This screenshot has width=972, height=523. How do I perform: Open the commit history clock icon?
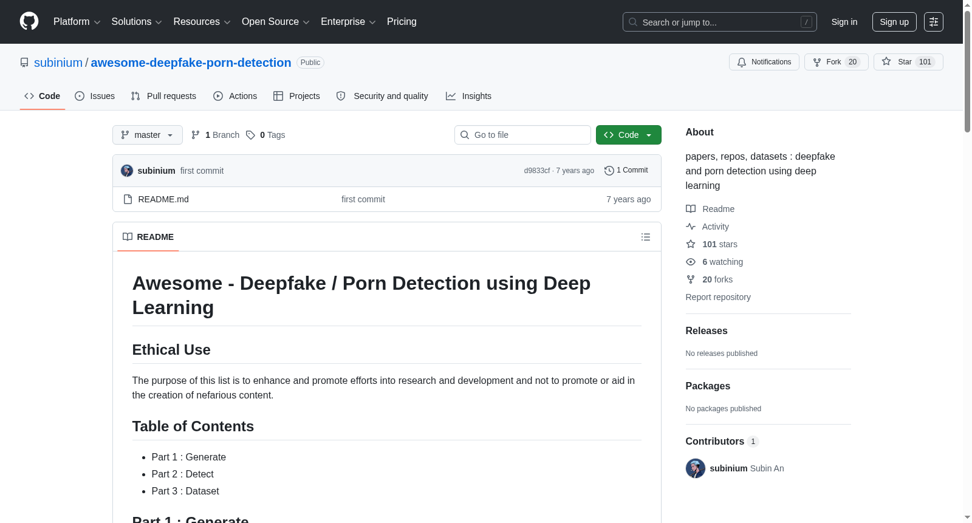pos(609,171)
